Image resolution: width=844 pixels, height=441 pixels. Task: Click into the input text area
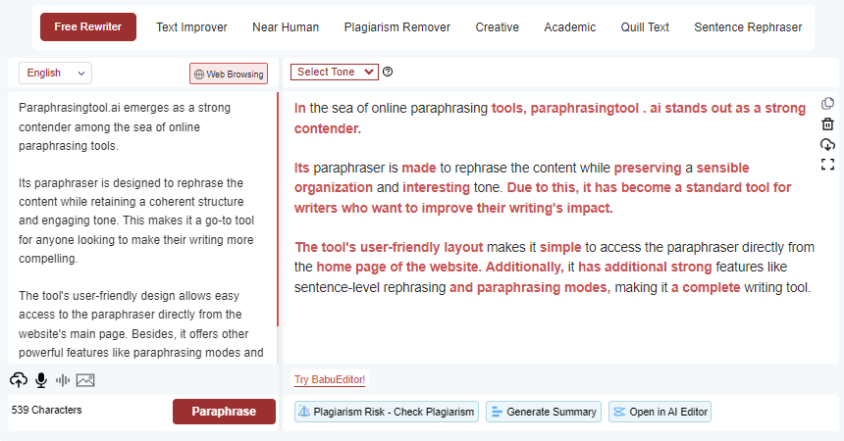[x=142, y=228]
